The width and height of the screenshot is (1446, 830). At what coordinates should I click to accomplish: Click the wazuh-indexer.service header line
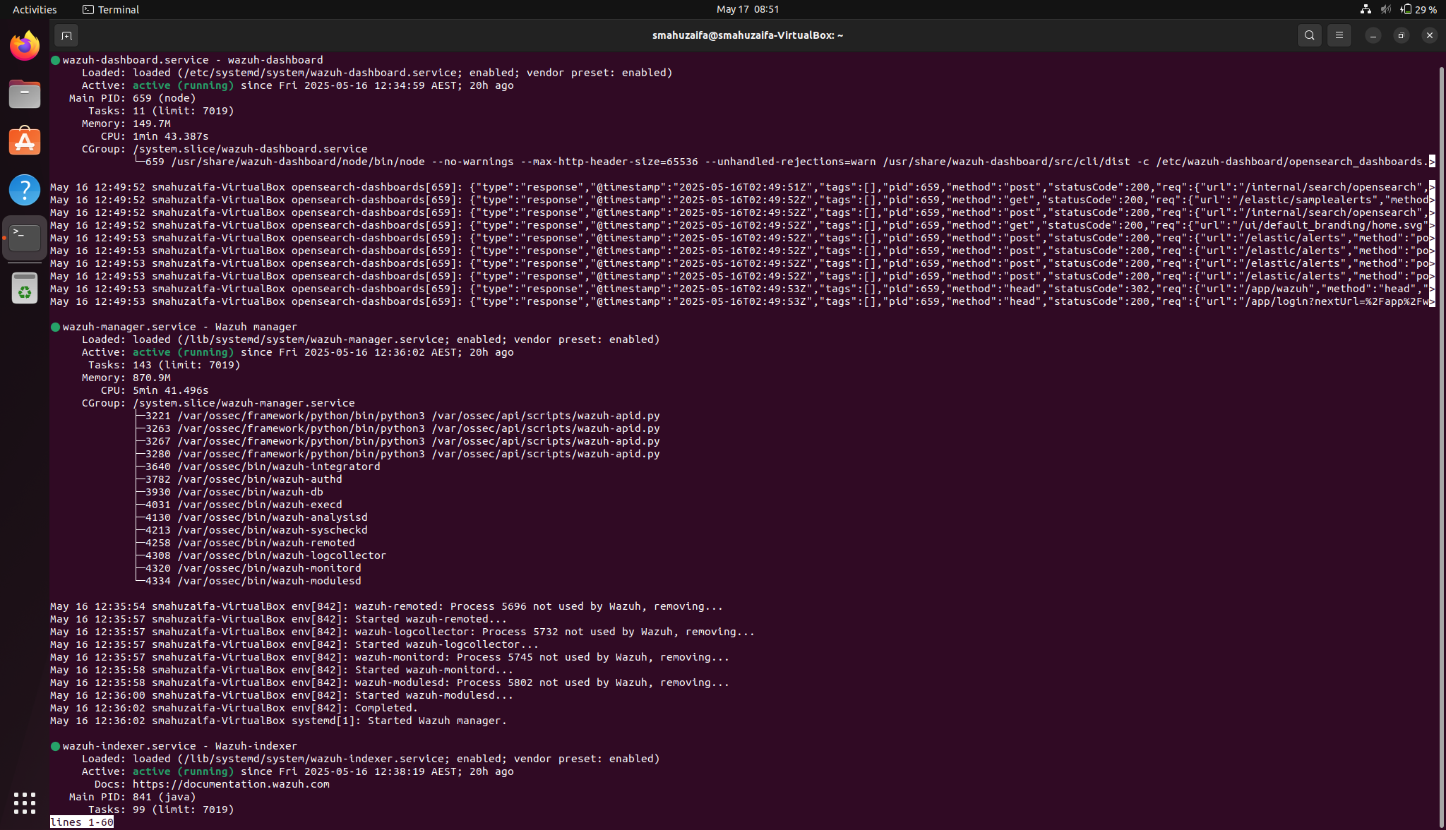click(174, 746)
